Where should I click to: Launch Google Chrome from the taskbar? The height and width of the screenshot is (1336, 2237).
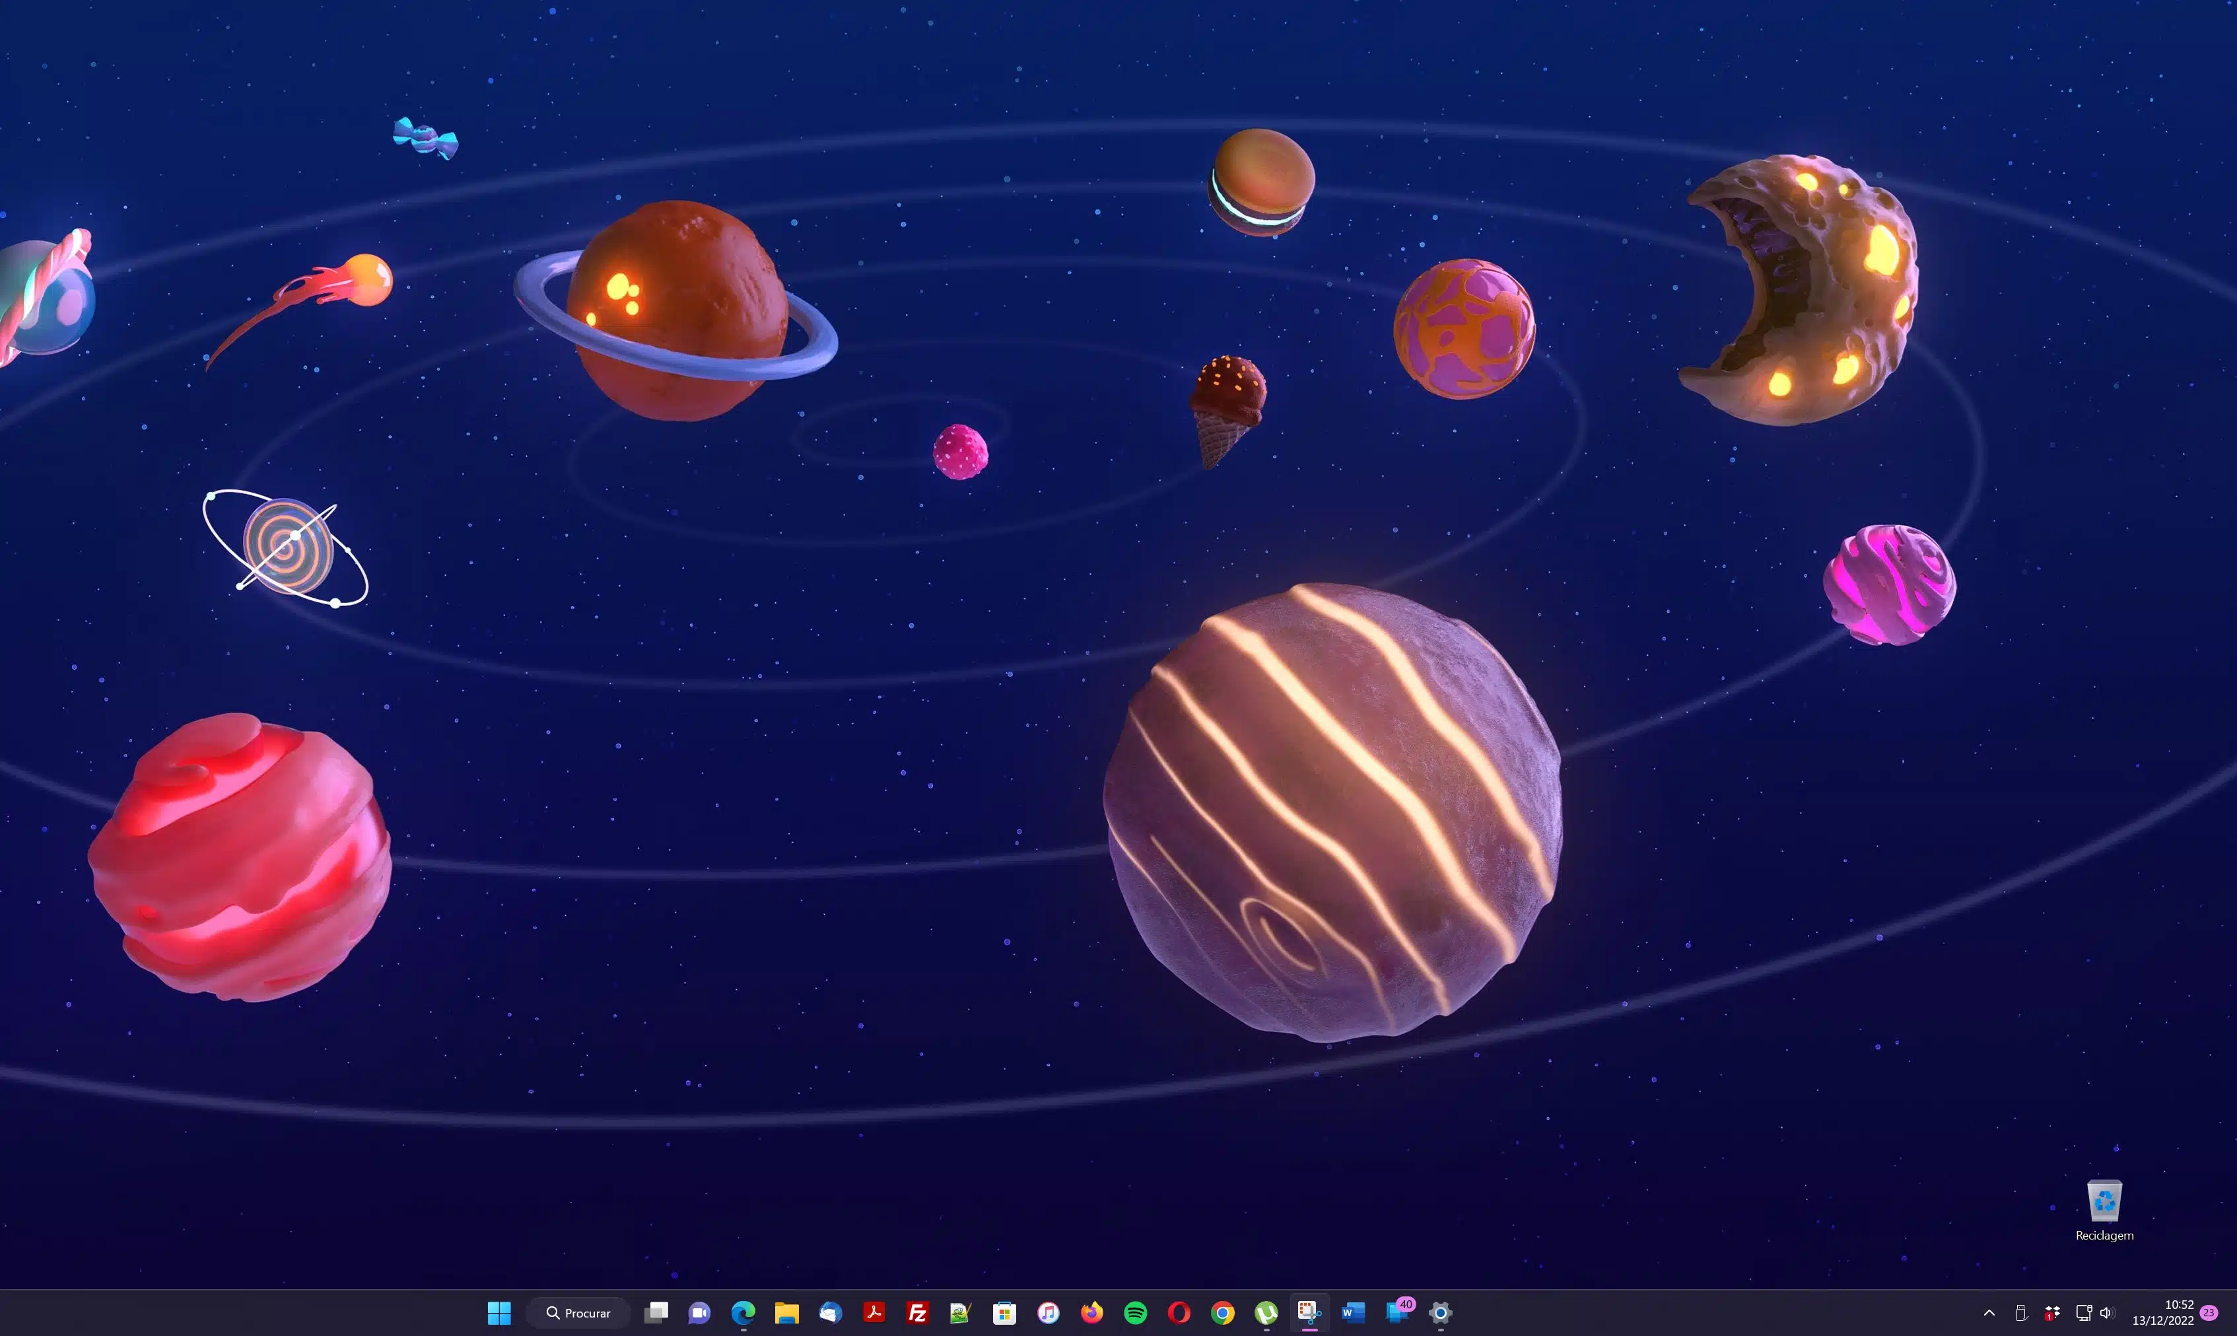click(1222, 1313)
